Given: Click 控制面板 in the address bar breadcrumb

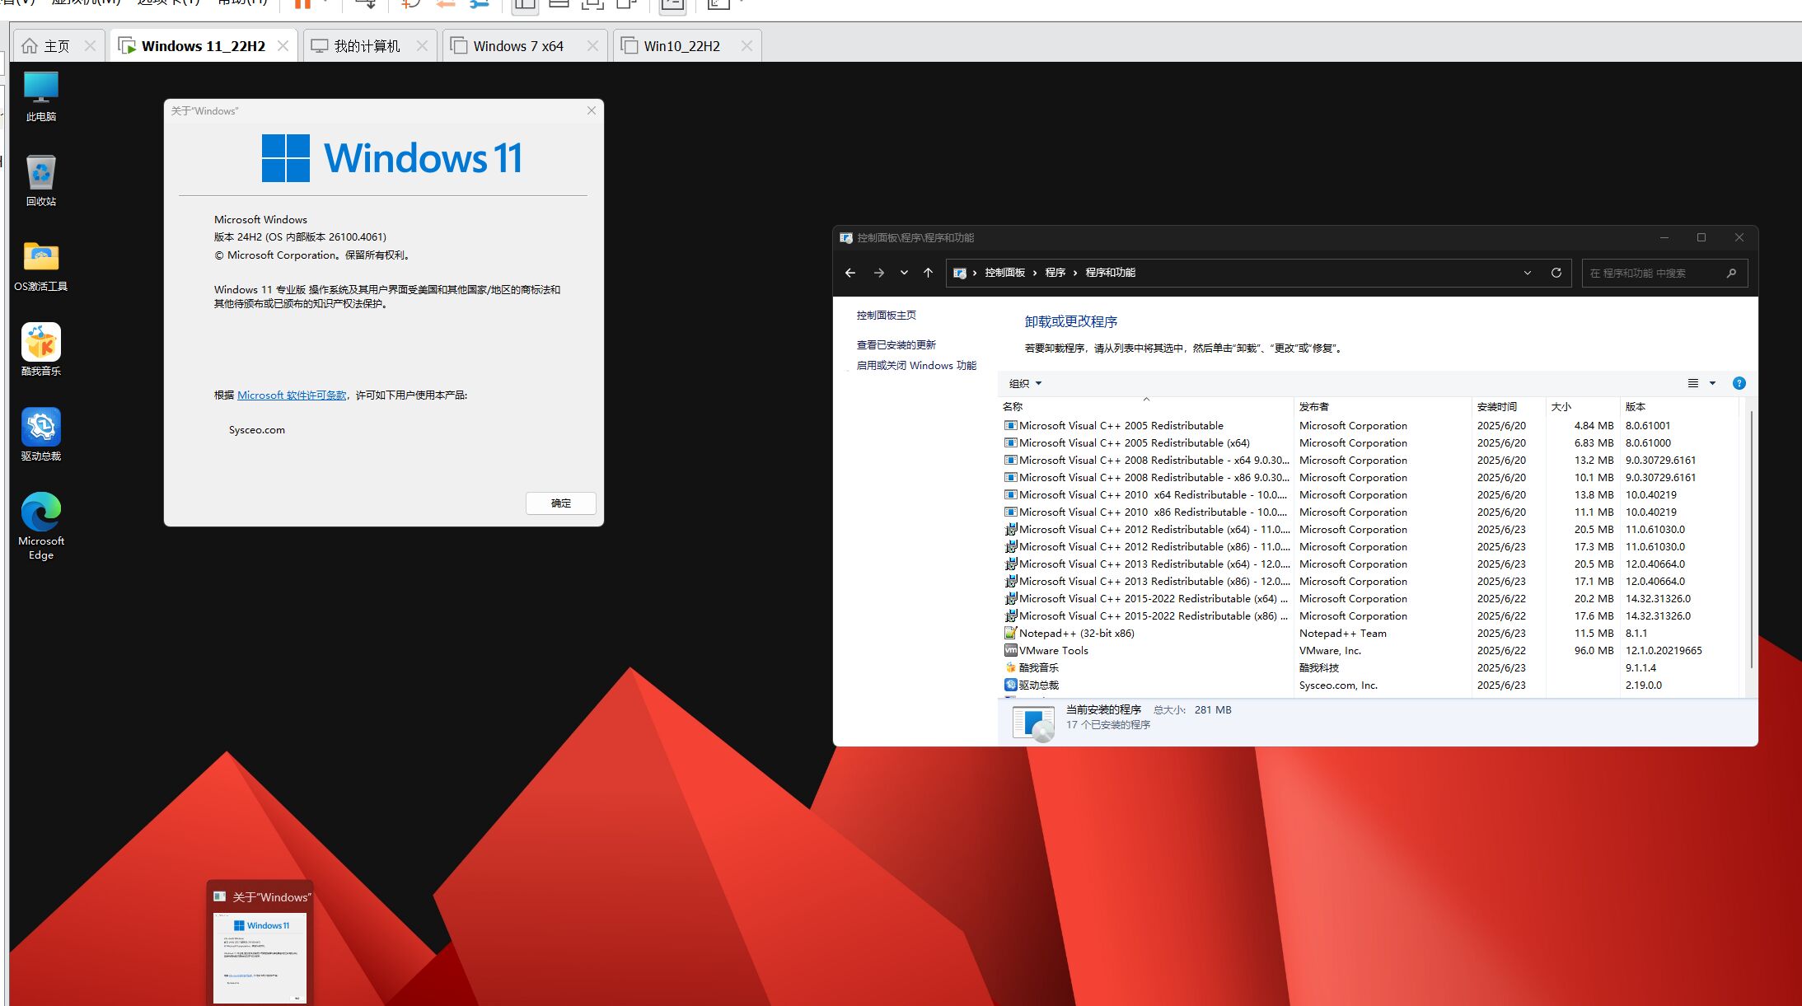Looking at the screenshot, I should 1004,273.
